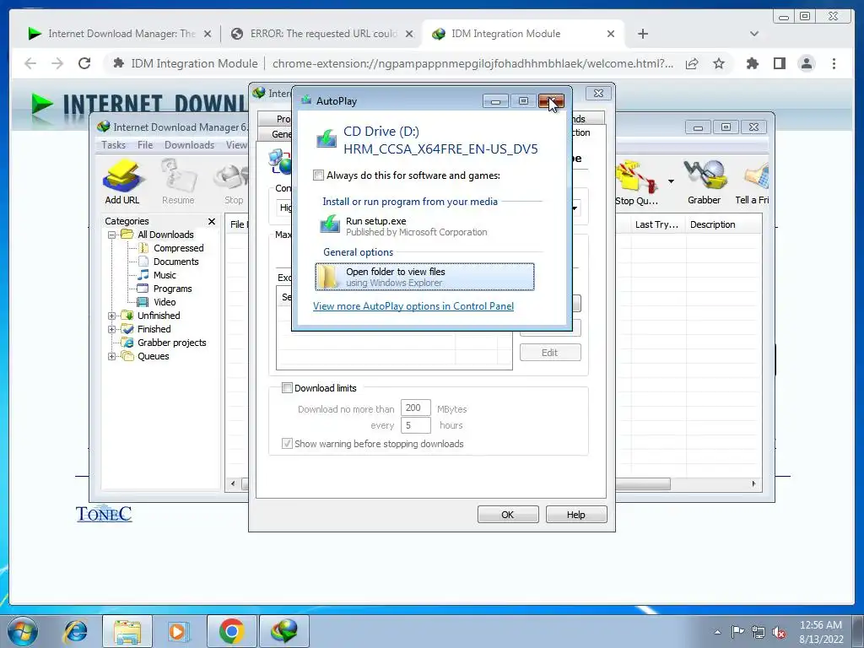This screenshot has width=864, height=648.
Task: Open Windows Media Player from taskbar
Action: pos(178,631)
